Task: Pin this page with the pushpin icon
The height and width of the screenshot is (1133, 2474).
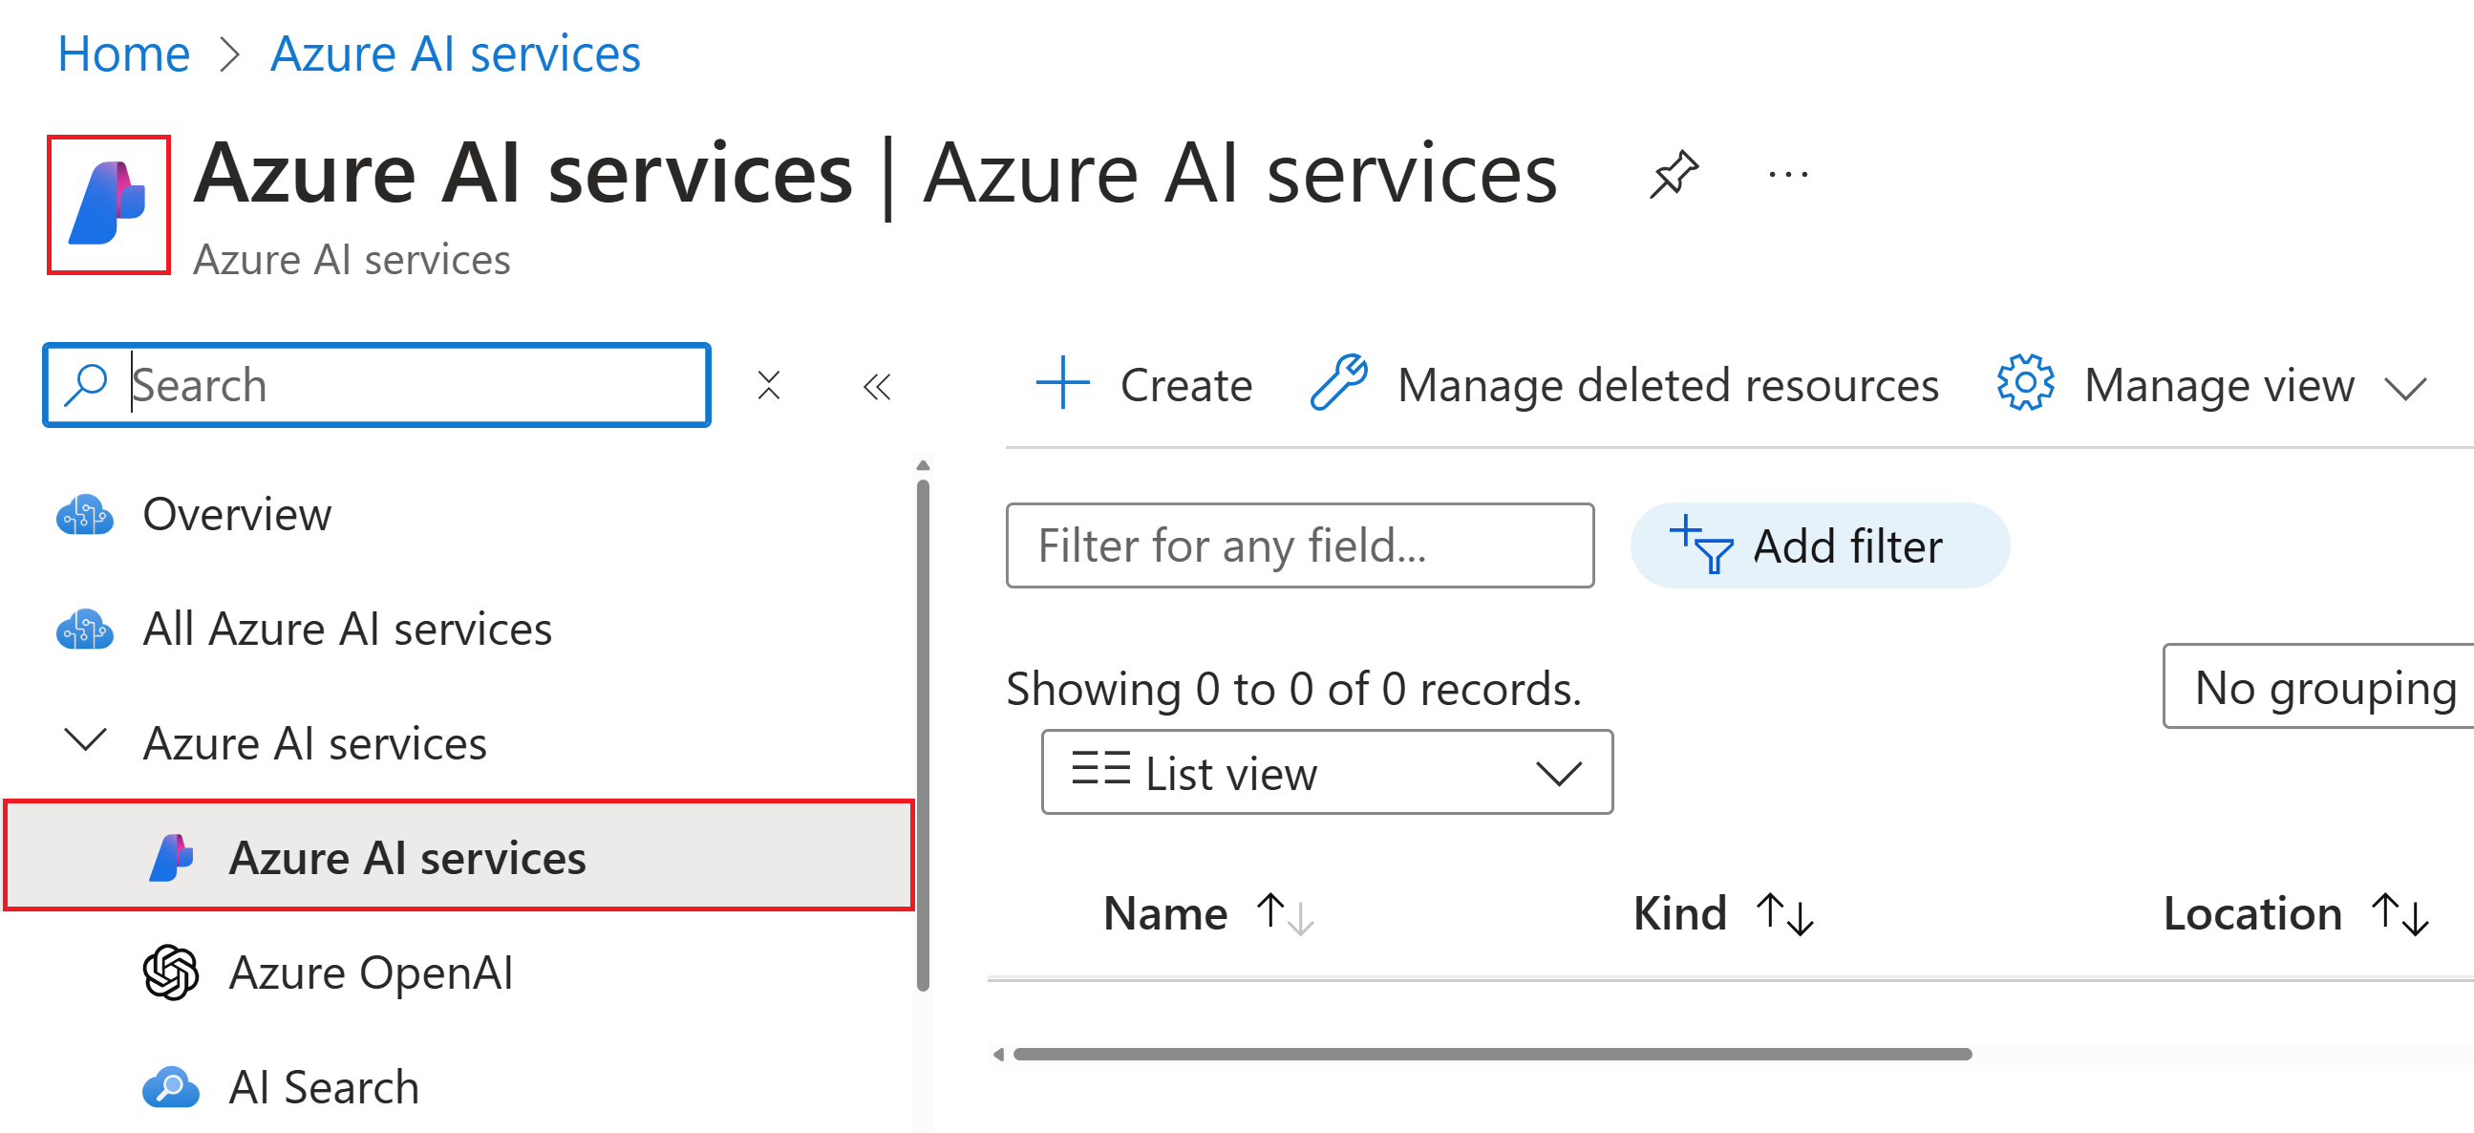Action: tap(1674, 174)
